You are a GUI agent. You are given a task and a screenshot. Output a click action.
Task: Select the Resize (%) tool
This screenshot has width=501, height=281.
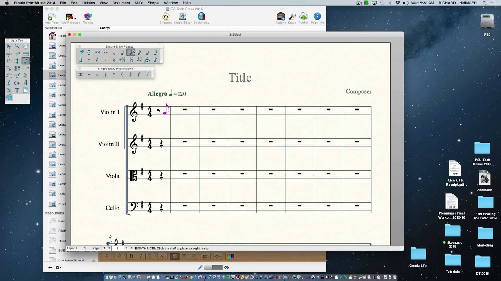coord(9,90)
